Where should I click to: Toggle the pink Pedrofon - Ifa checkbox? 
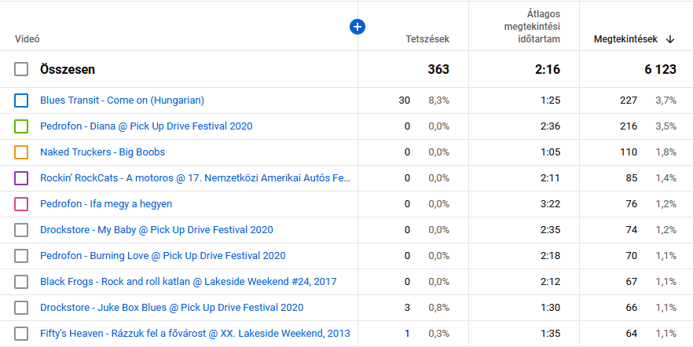[21, 204]
